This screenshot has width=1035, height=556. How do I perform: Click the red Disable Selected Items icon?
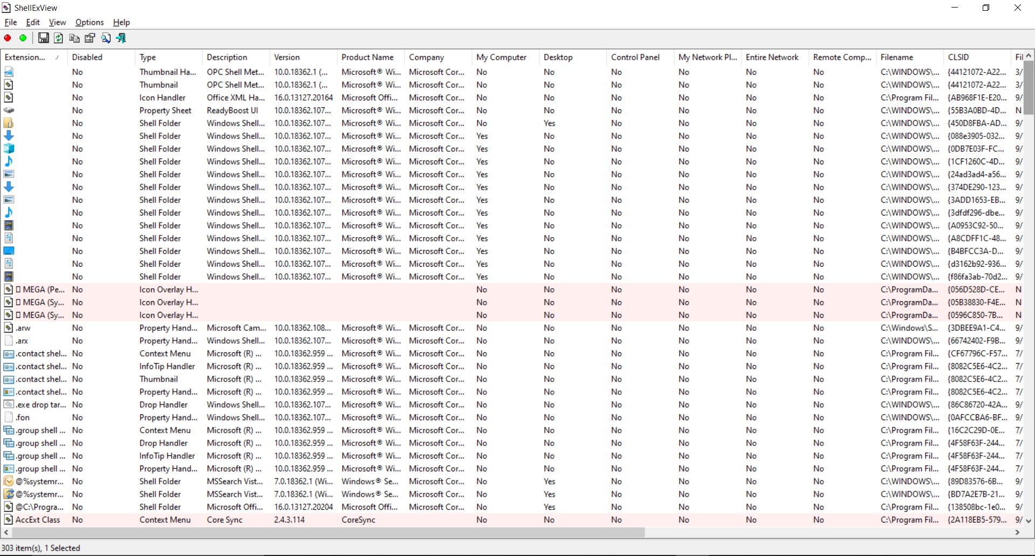pos(7,38)
